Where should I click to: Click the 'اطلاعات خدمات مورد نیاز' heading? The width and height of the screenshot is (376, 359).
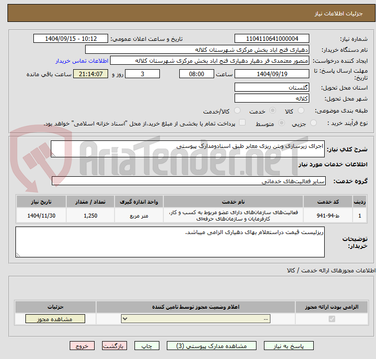click(x=333, y=164)
